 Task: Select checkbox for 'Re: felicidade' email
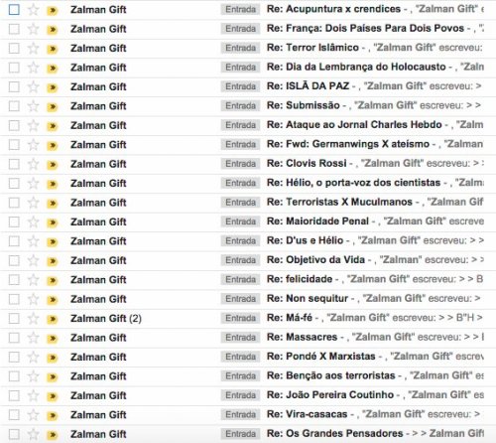(x=14, y=280)
